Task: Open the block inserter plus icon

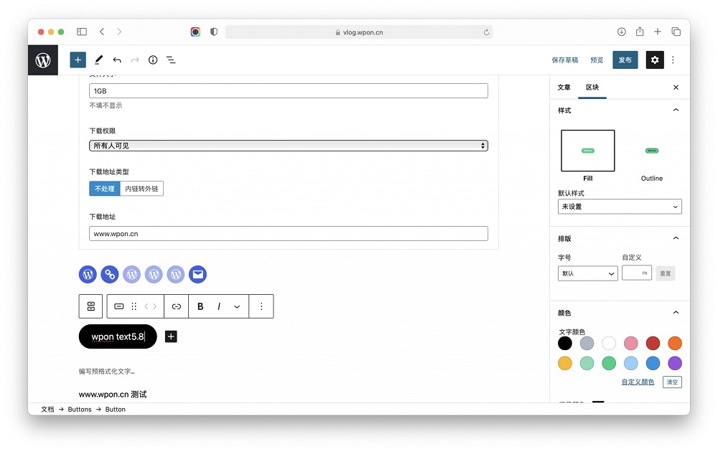Action: point(78,60)
